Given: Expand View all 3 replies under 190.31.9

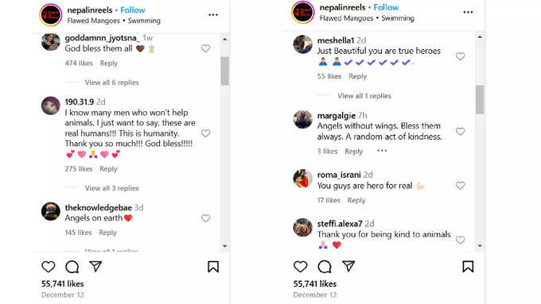Looking at the screenshot, I should pyautogui.click(x=112, y=188).
